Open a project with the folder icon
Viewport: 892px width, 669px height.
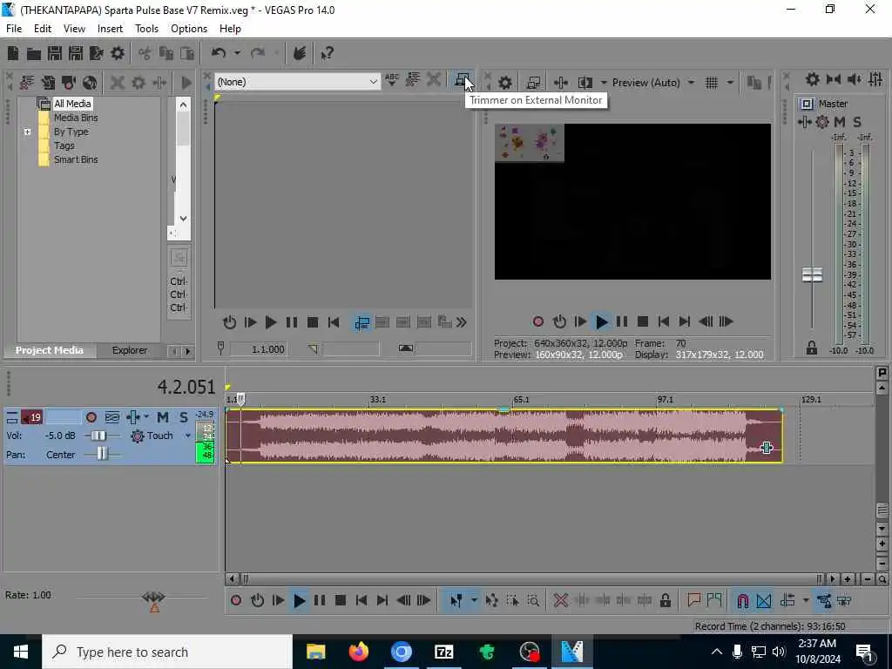click(x=34, y=53)
